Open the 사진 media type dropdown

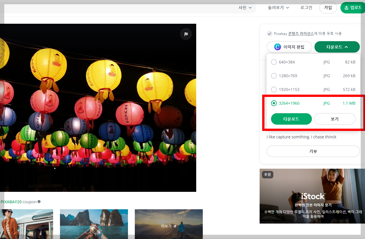[245, 8]
